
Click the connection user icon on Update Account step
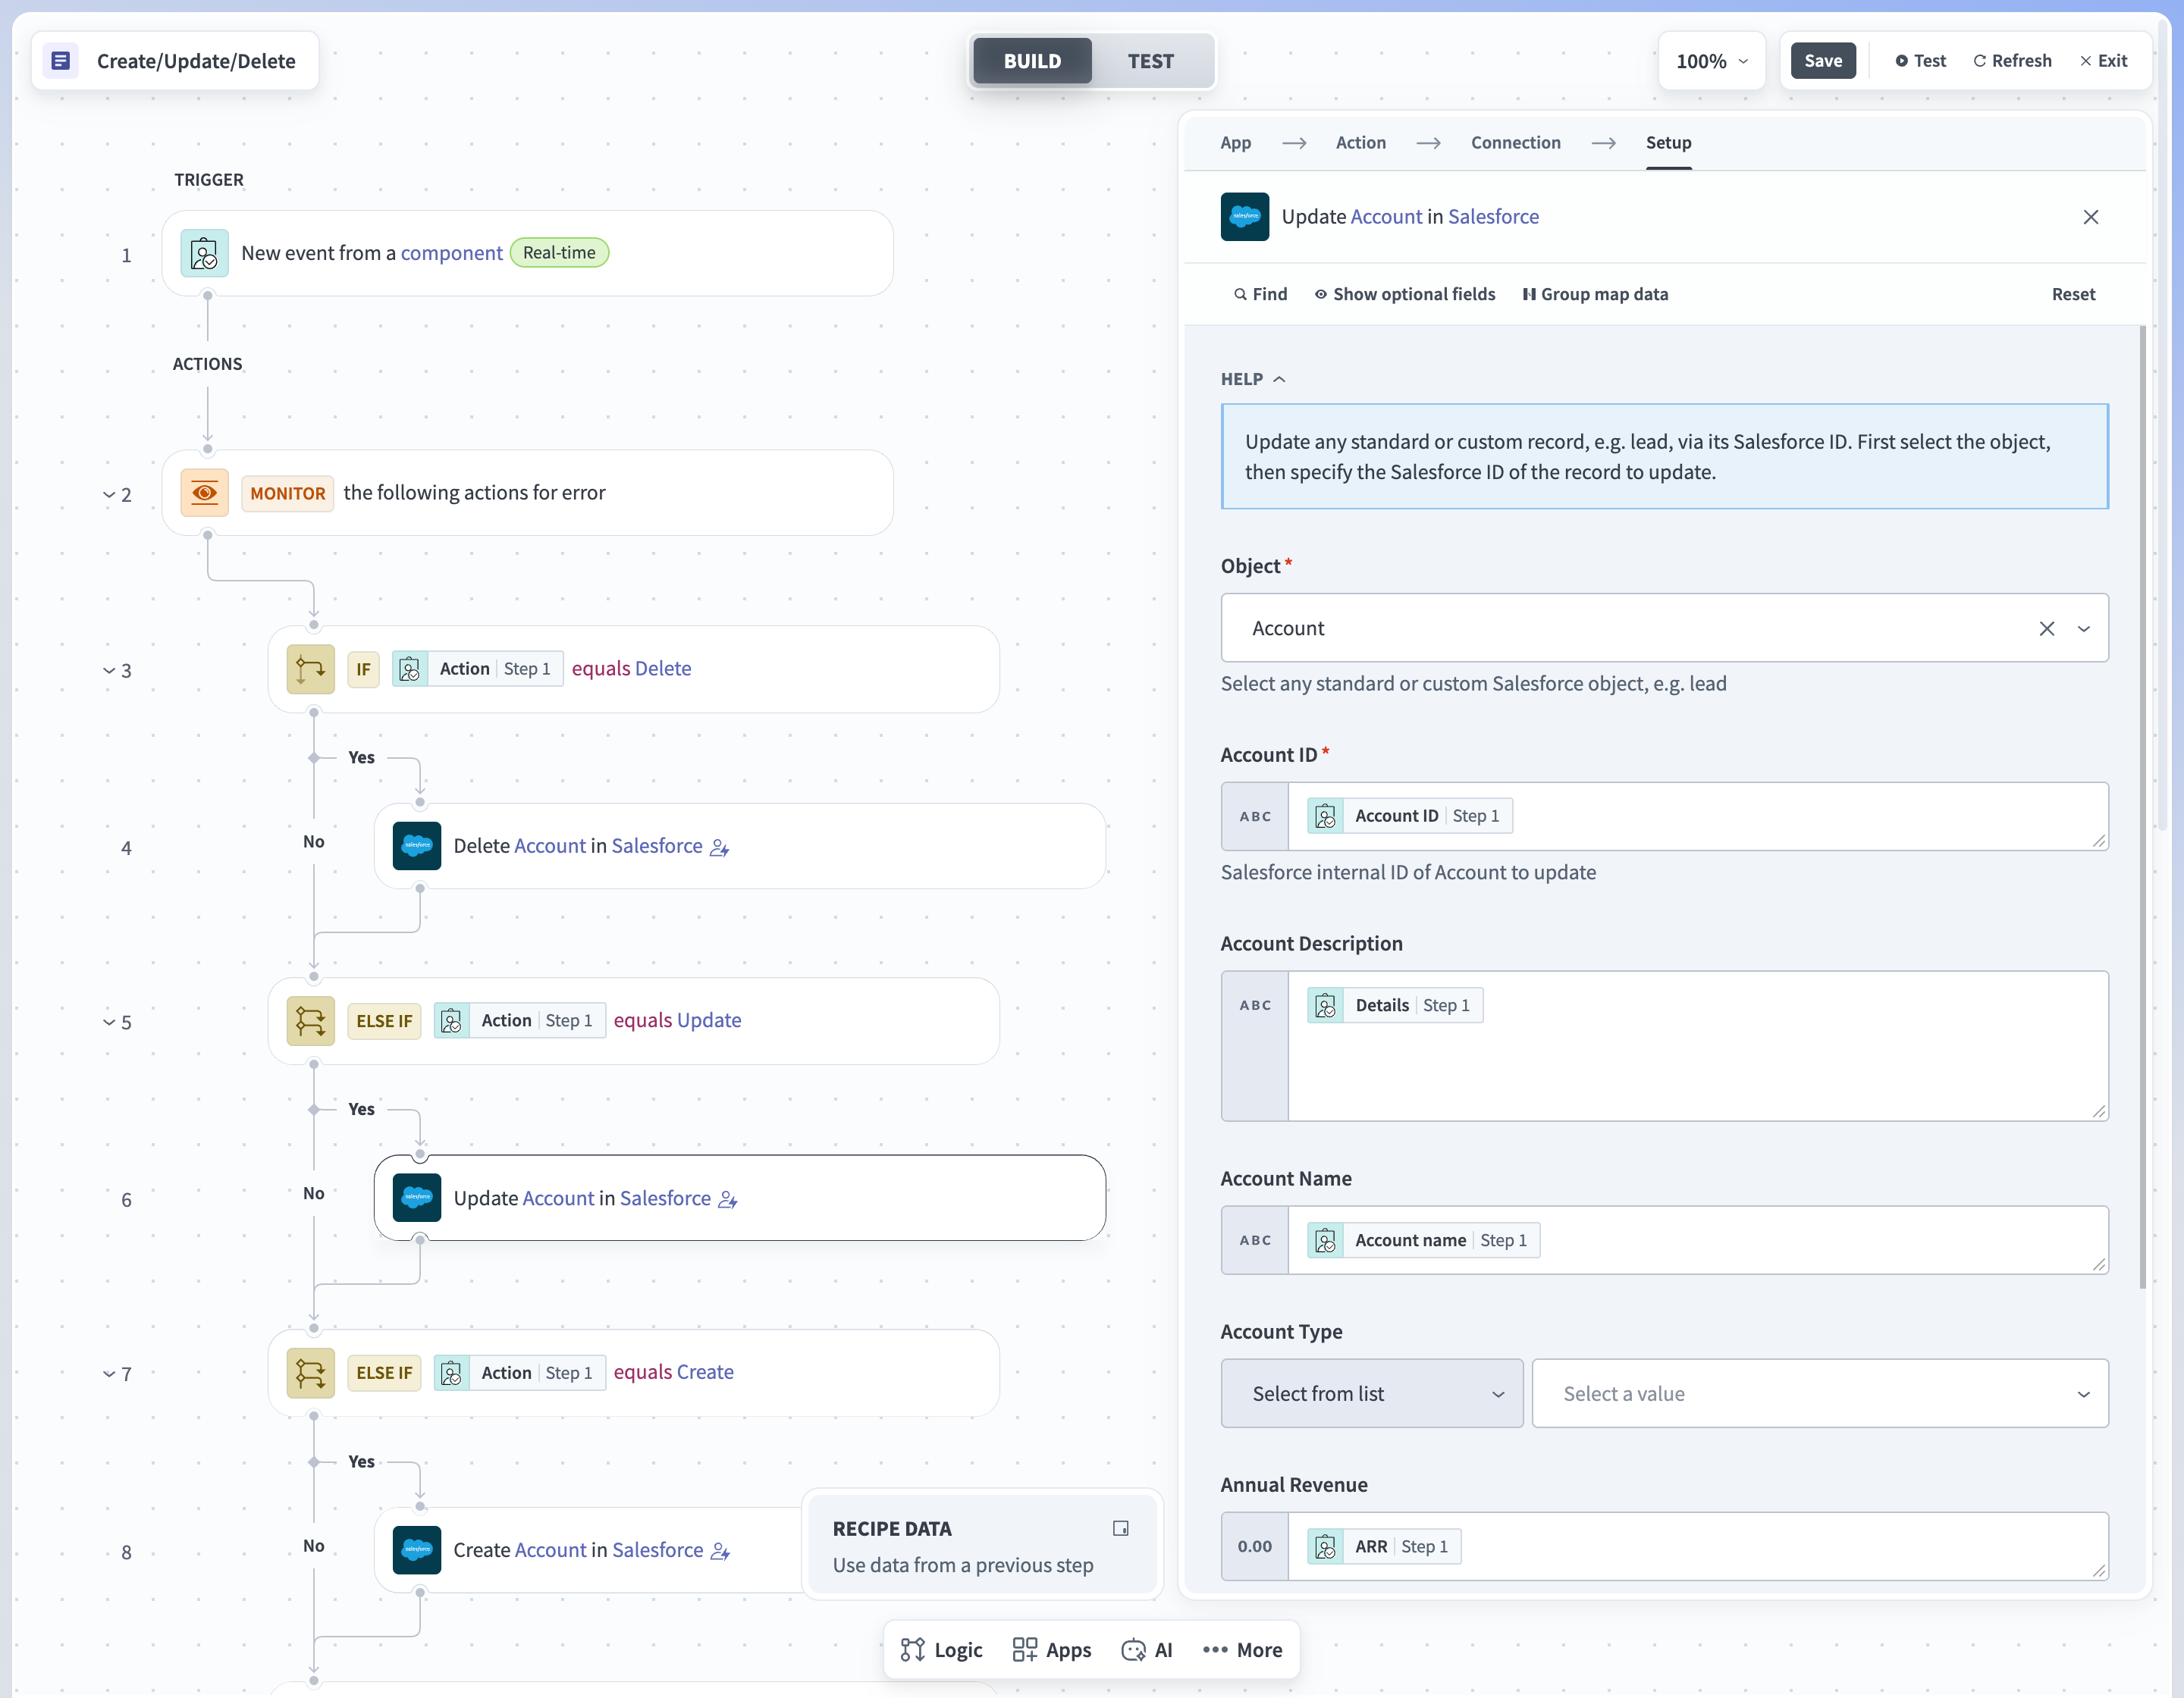[x=728, y=1199]
